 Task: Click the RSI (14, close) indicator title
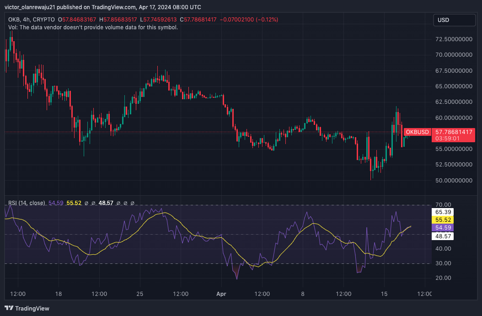point(26,202)
